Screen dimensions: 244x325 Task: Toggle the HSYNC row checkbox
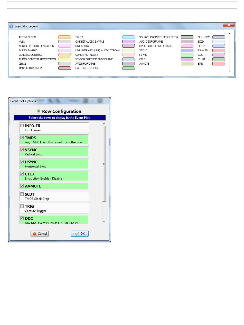22,162
